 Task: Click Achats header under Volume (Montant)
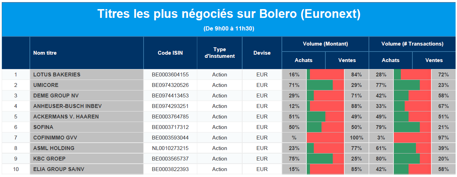point(304,60)
